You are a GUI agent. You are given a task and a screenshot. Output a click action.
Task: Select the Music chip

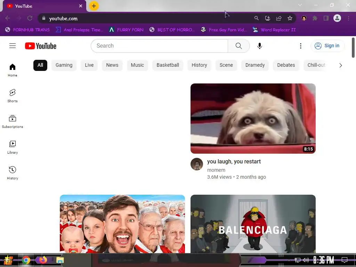pos(137,65)
